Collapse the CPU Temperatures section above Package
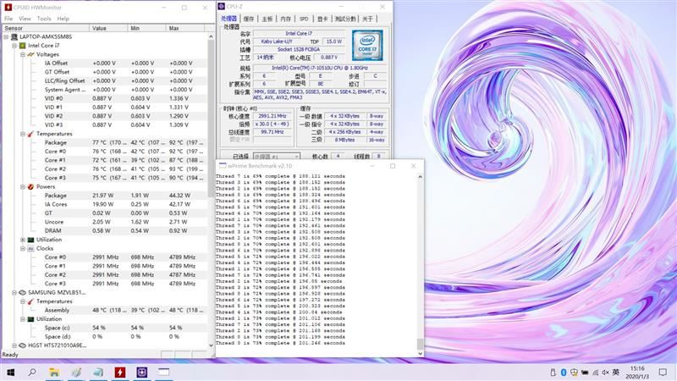Viewport: 677px width, 381px height. pos(23,134)
